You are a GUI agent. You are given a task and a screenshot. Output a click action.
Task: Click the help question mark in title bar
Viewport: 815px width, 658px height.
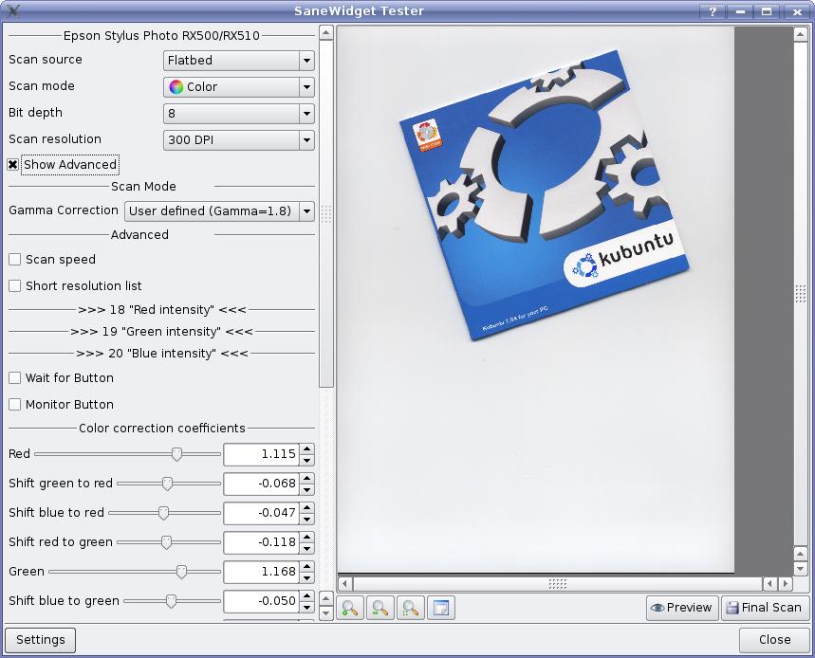tap(713, 11)
